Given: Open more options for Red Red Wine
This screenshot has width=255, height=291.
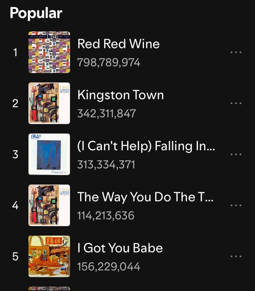Looking at the screenshot, I should click(x=236, y=52).
